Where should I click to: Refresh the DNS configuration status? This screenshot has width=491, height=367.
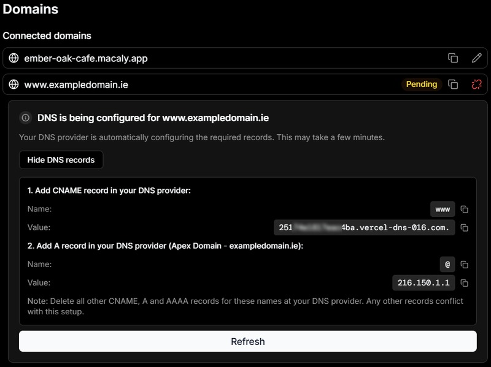pos(248,341)
